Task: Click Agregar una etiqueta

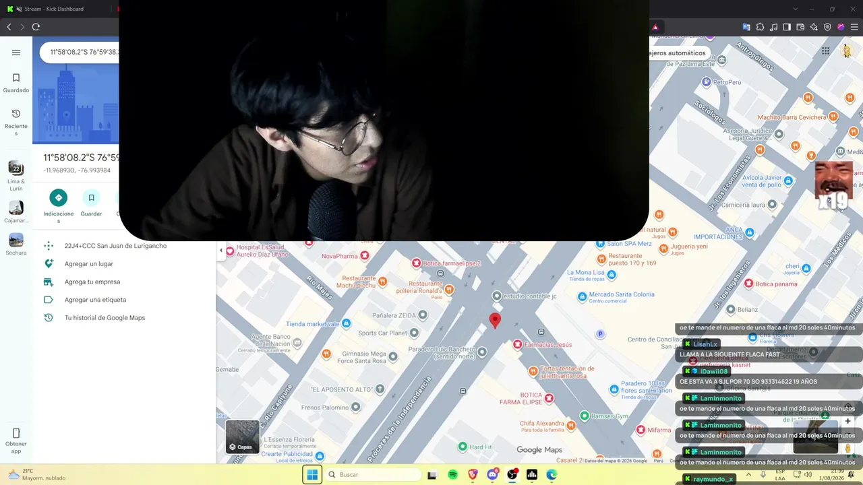Action: (x=95, y=300)
